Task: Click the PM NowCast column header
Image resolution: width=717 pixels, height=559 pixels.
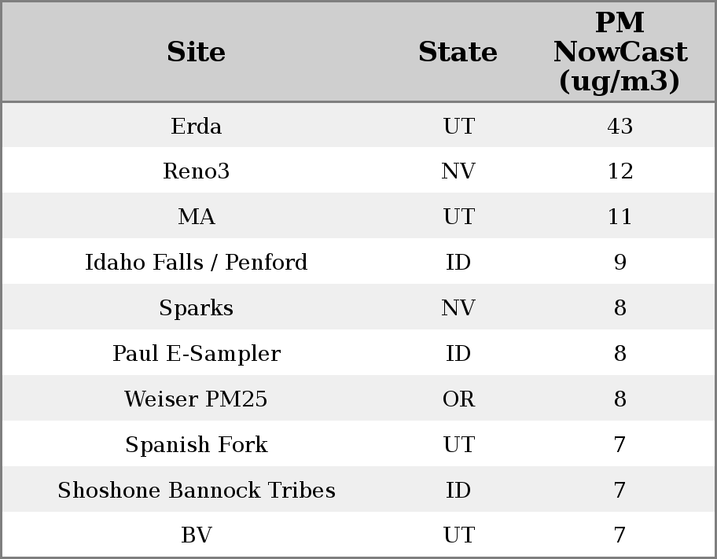Action: click(x=620, y=53)
